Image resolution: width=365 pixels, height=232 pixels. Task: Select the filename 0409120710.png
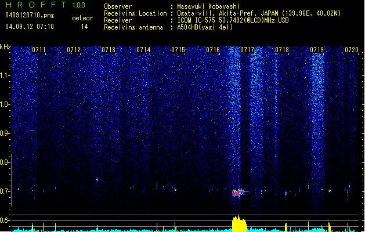[x=30, y=15]
